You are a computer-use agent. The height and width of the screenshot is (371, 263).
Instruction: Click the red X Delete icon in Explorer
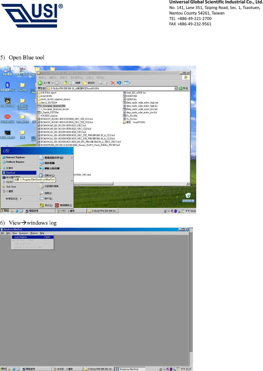pos(113,83)
